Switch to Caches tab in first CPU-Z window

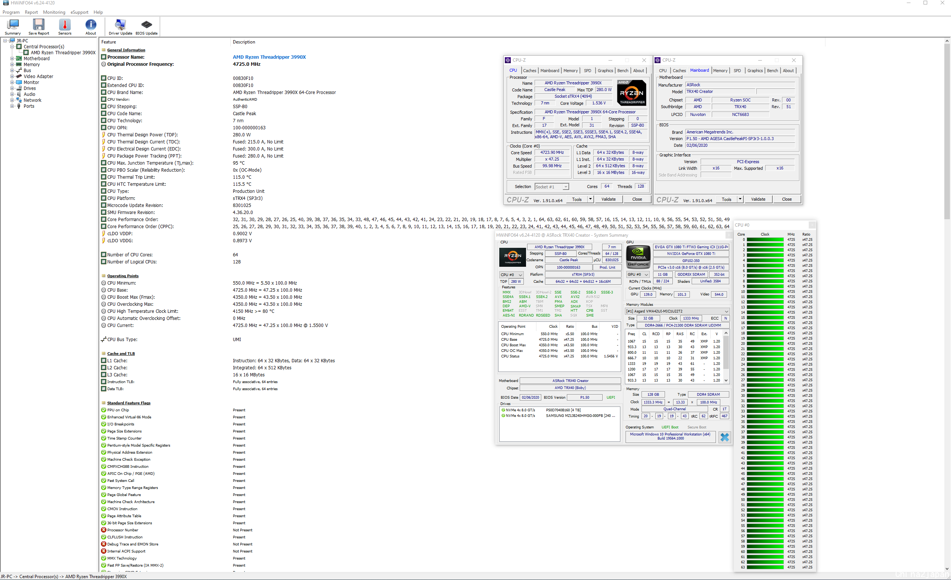click(529, 71)
